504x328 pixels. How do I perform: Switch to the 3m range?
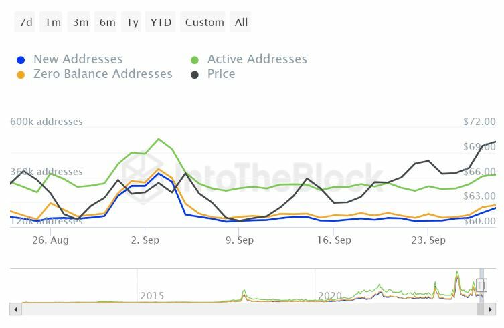coord(80,22)
